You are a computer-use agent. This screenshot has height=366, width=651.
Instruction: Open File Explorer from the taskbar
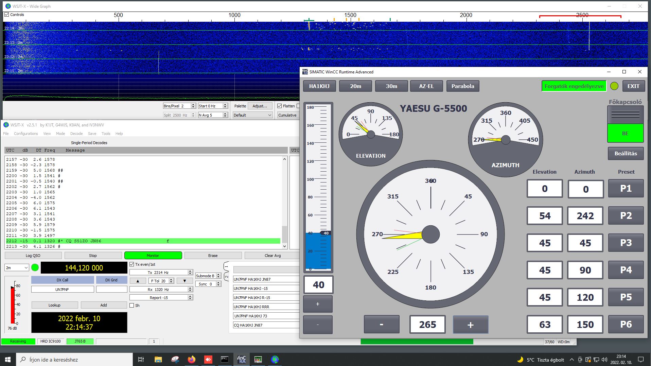point(158,359)
